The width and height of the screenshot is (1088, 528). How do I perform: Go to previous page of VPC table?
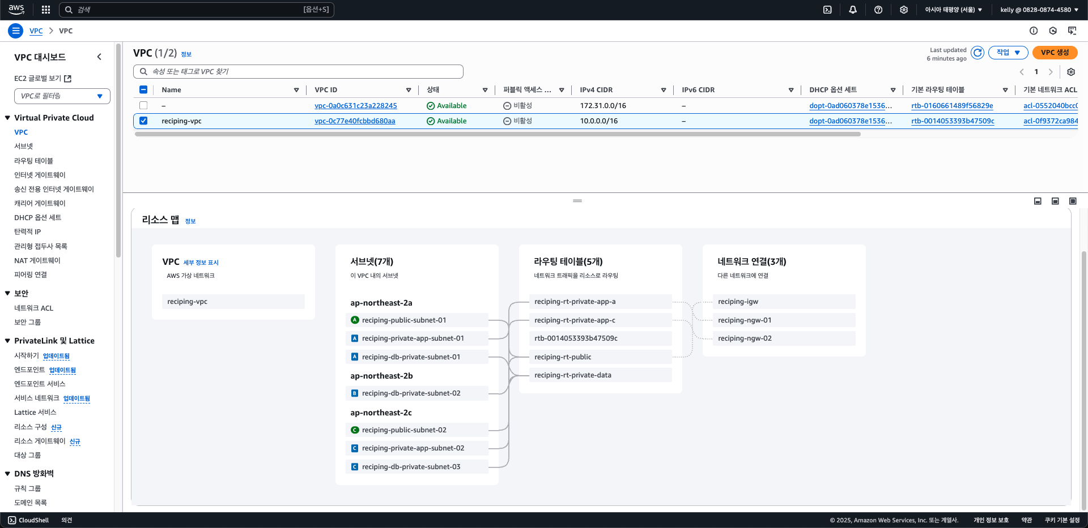click(x=1022, y=72)
